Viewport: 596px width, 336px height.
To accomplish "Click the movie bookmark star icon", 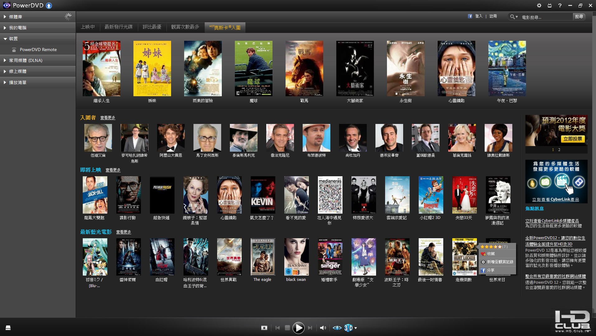I will [x=264, y=328].
